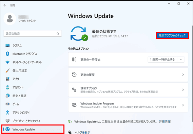Image resolution: width=193 pixels, height=134 pixels.
Task: Maximize the settings window
Action: coord(179,4)
